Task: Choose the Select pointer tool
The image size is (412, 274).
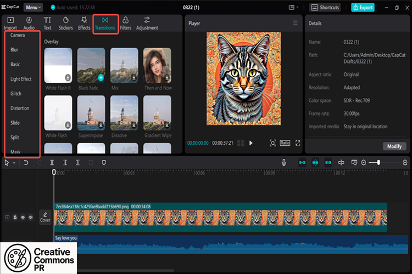Action: pos(7,163)
